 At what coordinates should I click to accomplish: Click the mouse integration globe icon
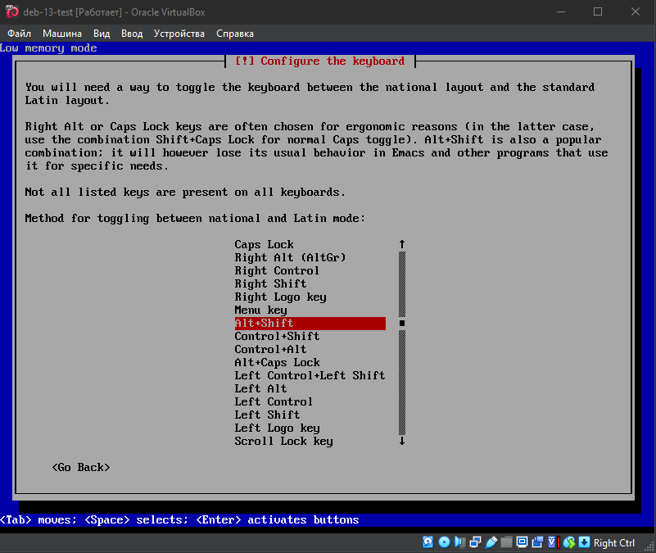pos(568,542)
